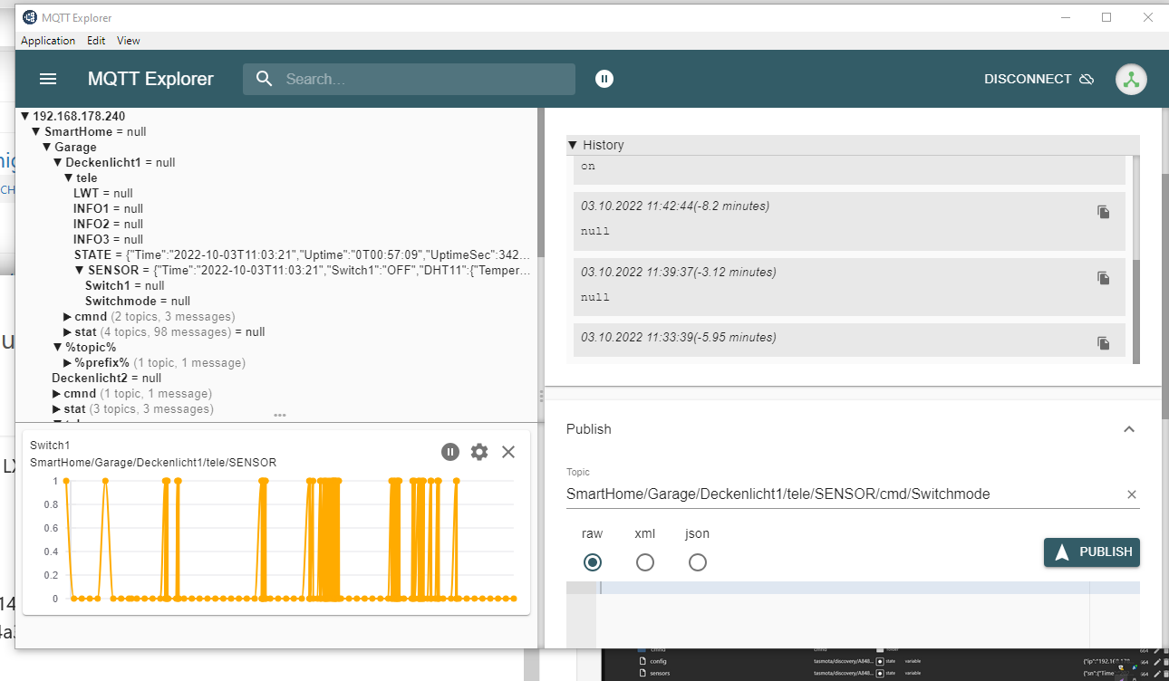
Task: Select the json payload format
Action: (698, 562)
